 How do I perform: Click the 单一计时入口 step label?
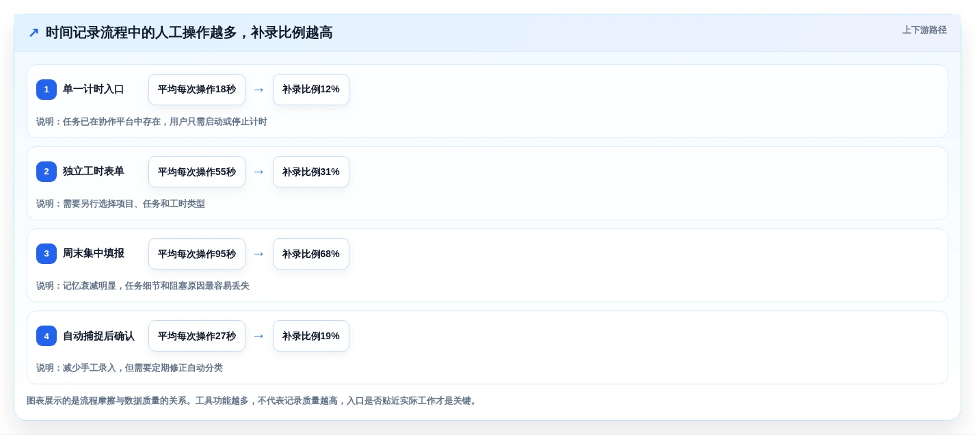(x=94, y=89)
